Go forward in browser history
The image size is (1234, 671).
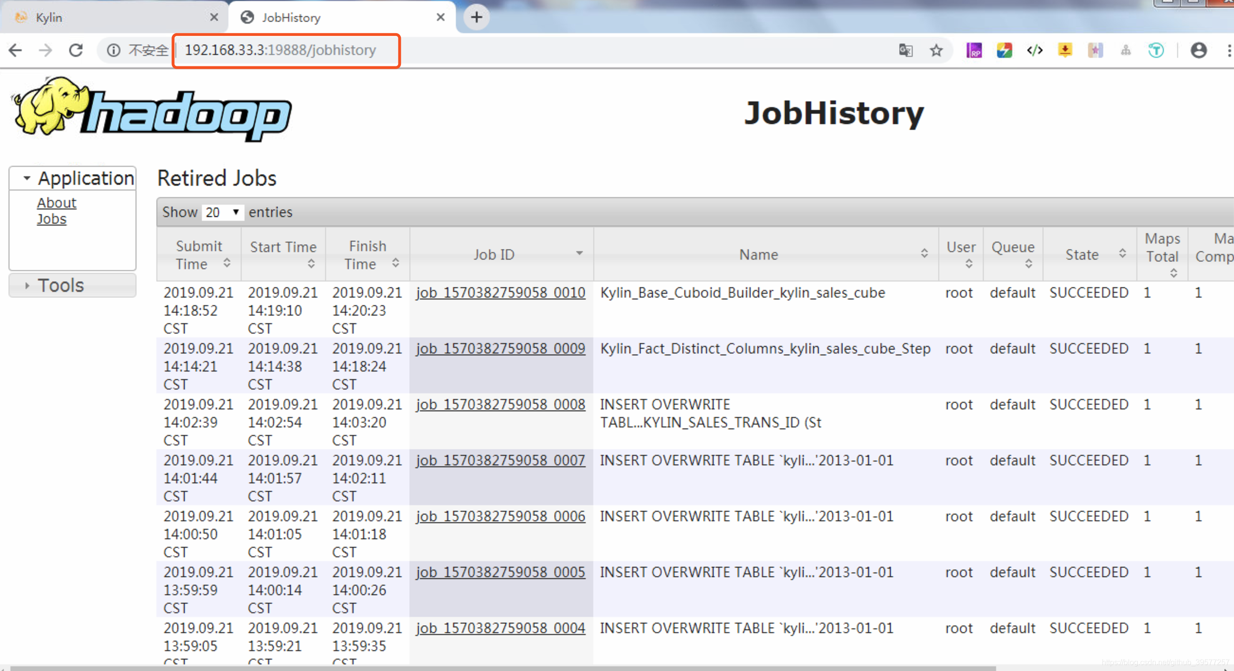pyautogui.click(x=45, y=50)
